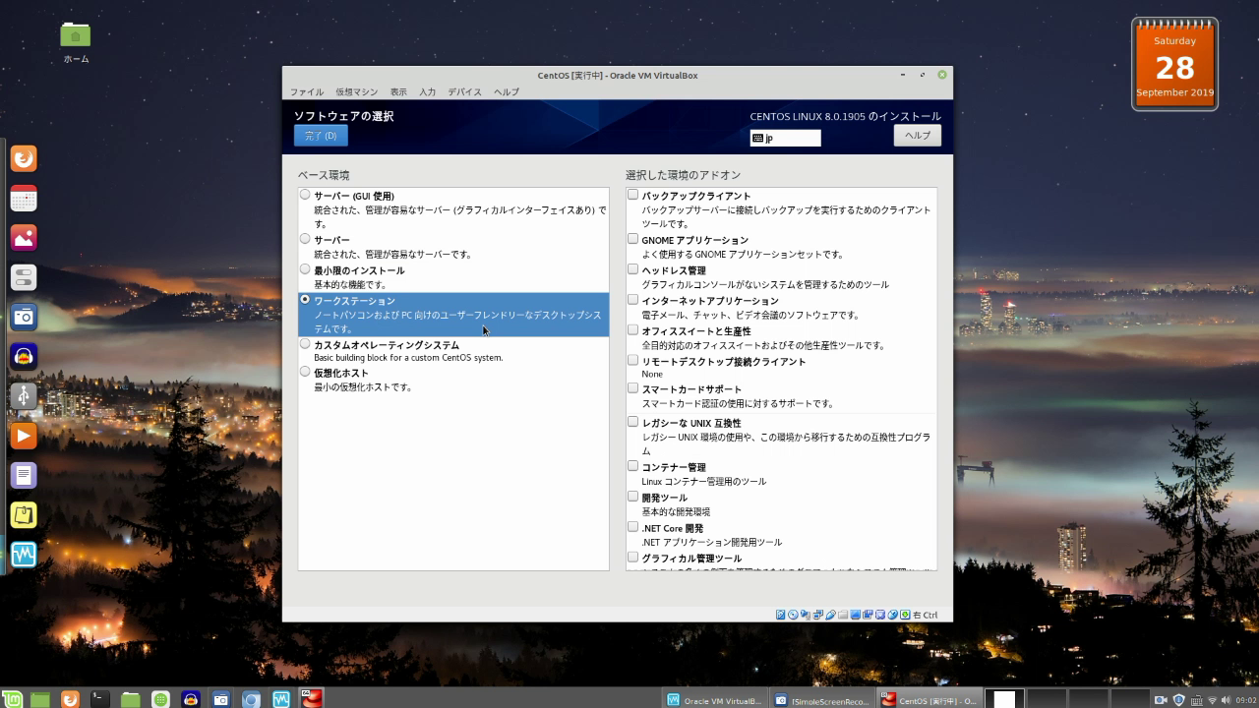
Task: Launch the orange media player in left dock
Action: pos(24,436)
